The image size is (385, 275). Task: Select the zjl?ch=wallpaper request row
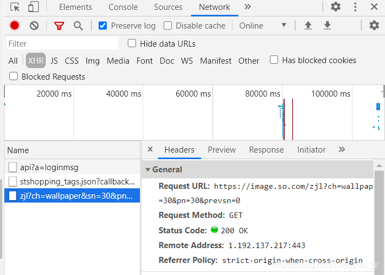coord(72,196)
